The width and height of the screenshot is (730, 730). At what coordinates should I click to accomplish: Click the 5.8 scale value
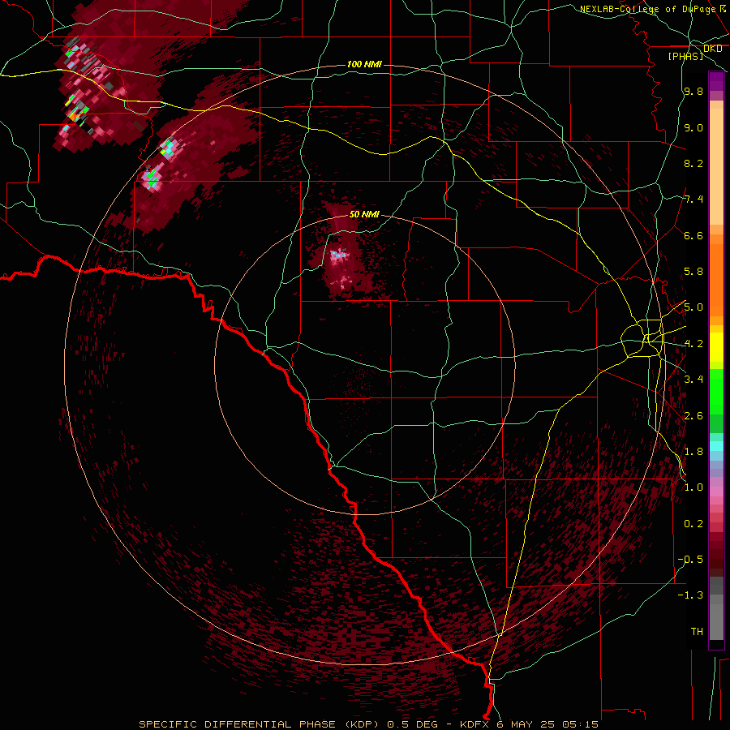pyautogui.click(x=693, y=272)
